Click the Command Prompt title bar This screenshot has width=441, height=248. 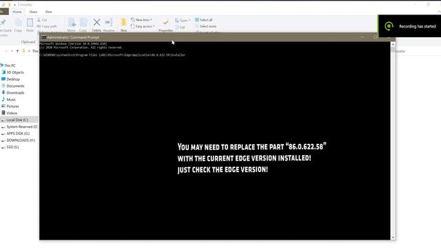coord(217,37)
